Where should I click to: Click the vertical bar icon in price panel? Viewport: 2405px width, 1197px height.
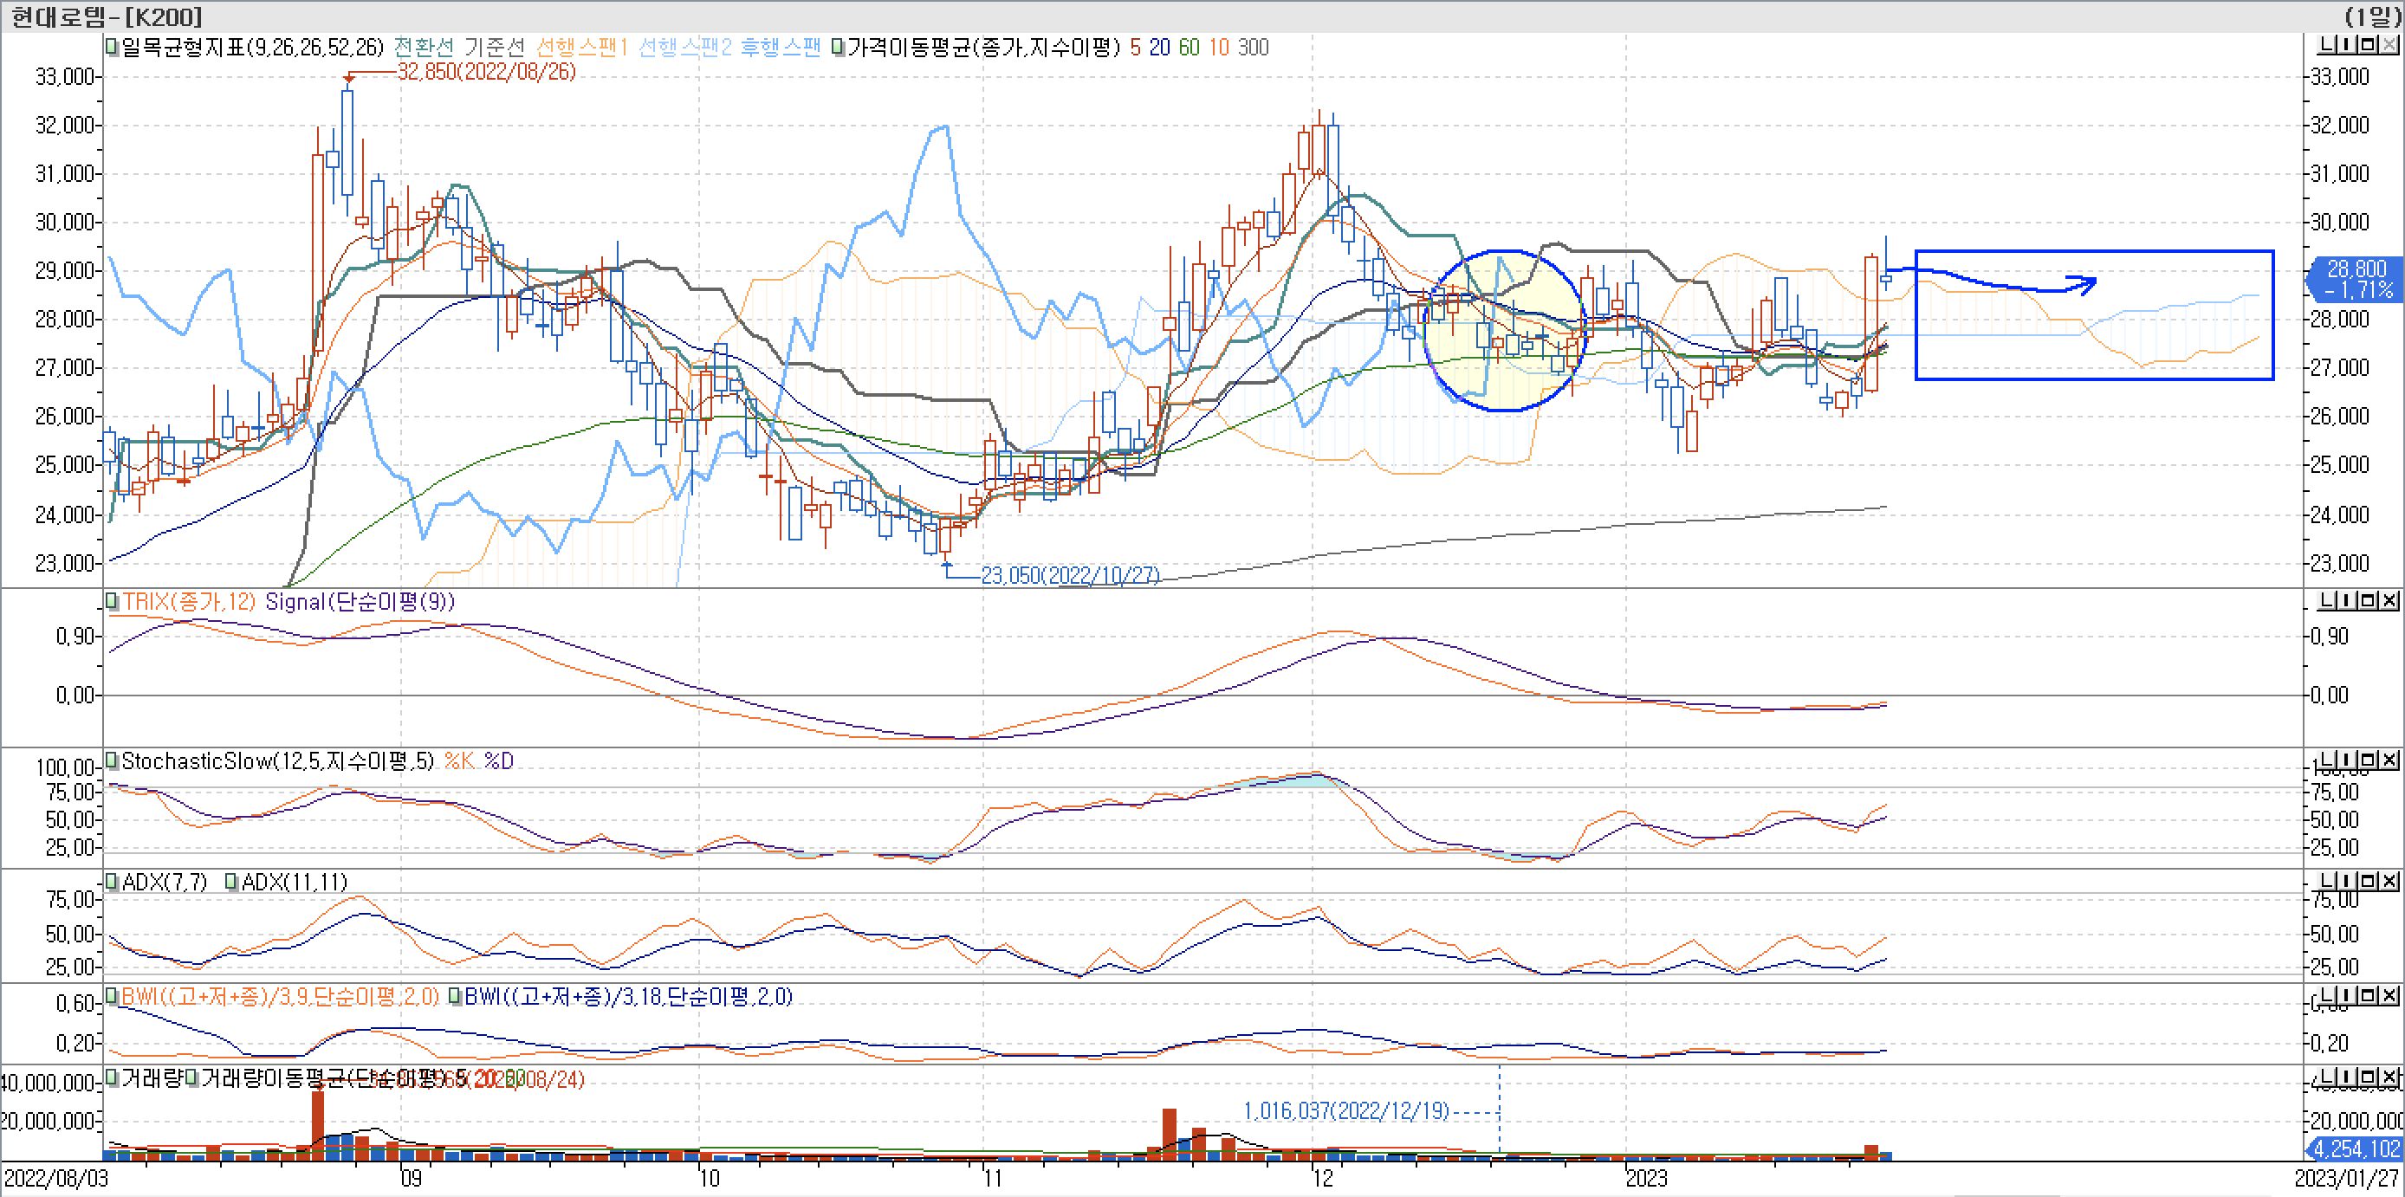[x=2347, y=44]
